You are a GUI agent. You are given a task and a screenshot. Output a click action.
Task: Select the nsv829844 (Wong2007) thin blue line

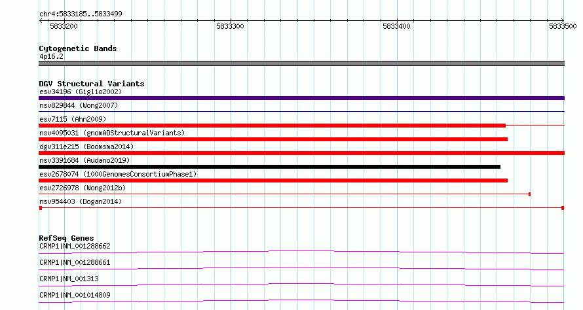(301, 111)
